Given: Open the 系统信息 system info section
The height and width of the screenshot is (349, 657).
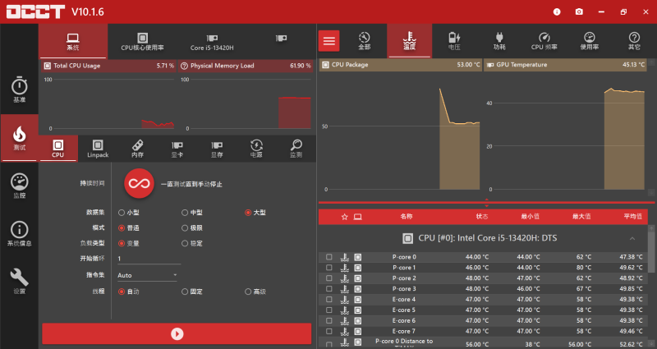Looking at the screenshot, I should click(x=19, y=233).
